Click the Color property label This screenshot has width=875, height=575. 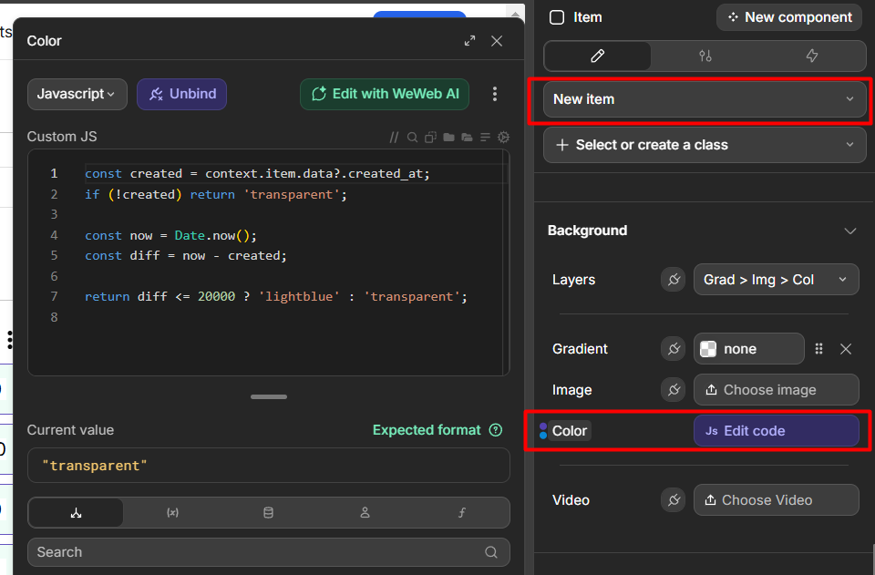click(569, 430)
